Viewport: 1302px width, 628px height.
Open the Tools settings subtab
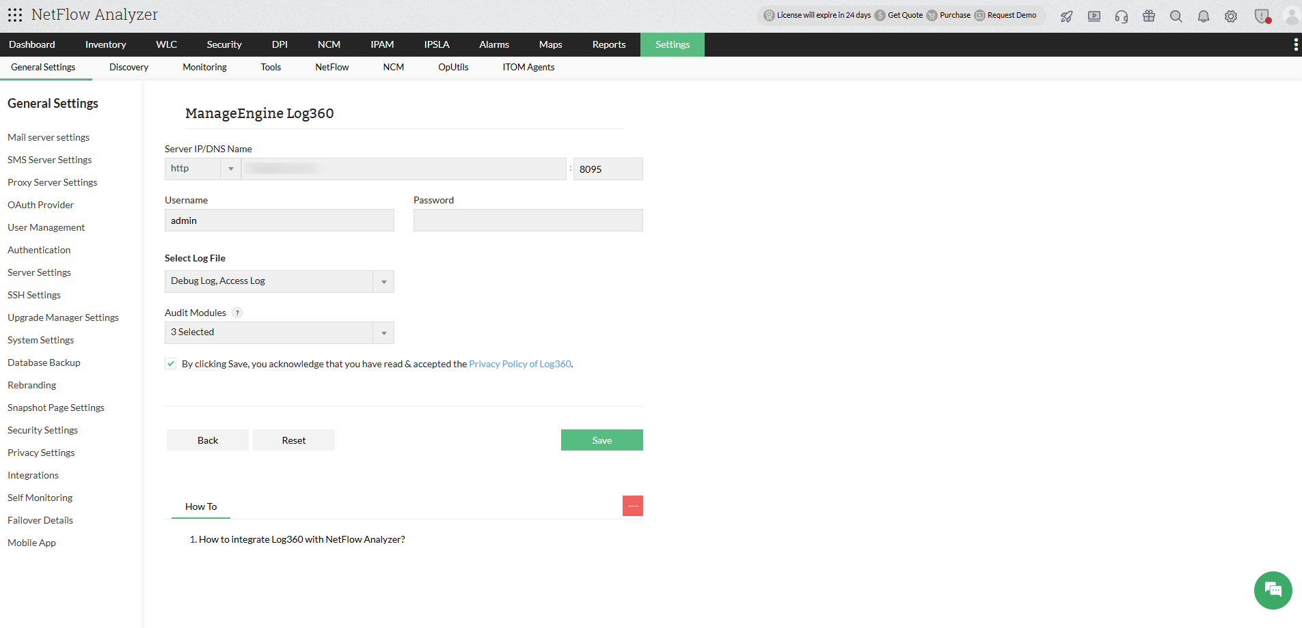[271, 67]
